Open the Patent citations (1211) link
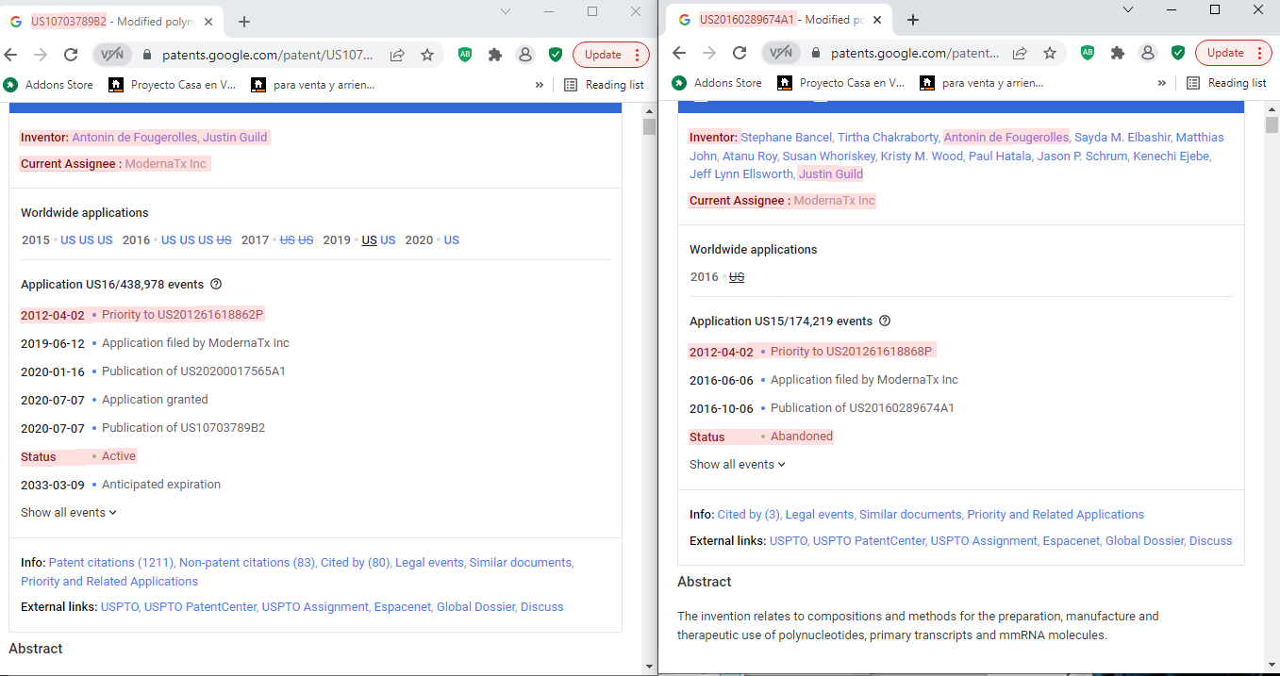Image resolution: width=1280 pixels, height=676 pixels. click(x=111, y=563)
